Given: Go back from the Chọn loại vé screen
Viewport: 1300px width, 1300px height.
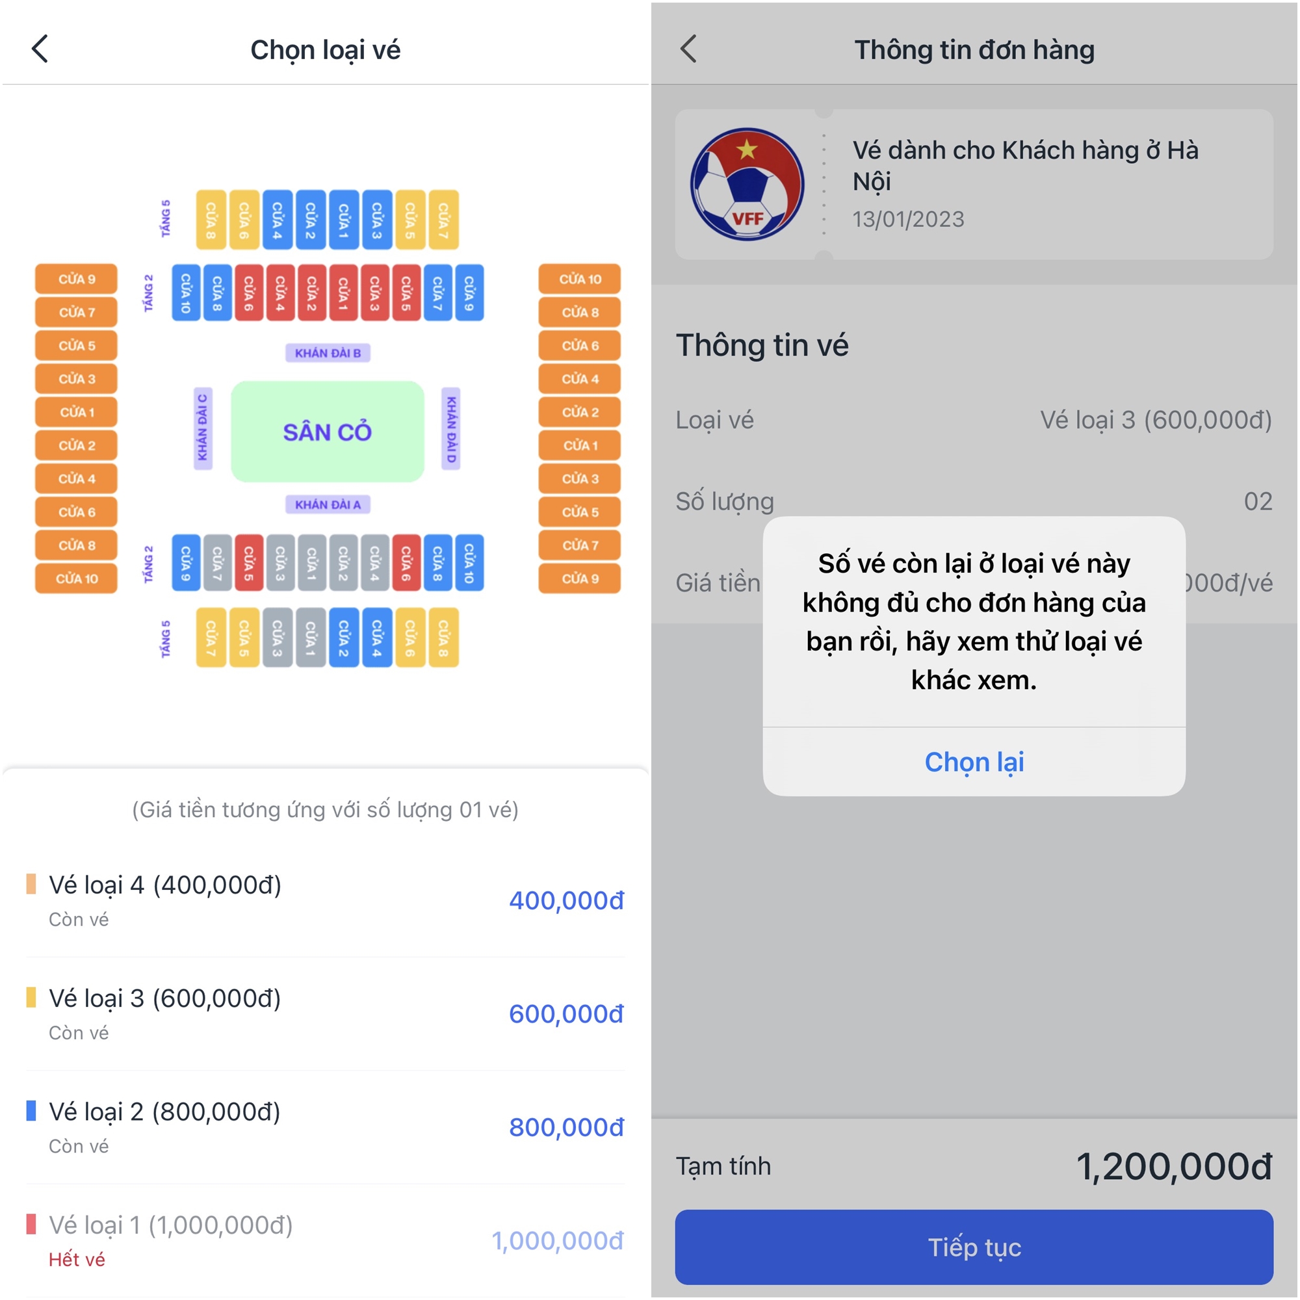Looking at the screenshot, I should point(40,49).
